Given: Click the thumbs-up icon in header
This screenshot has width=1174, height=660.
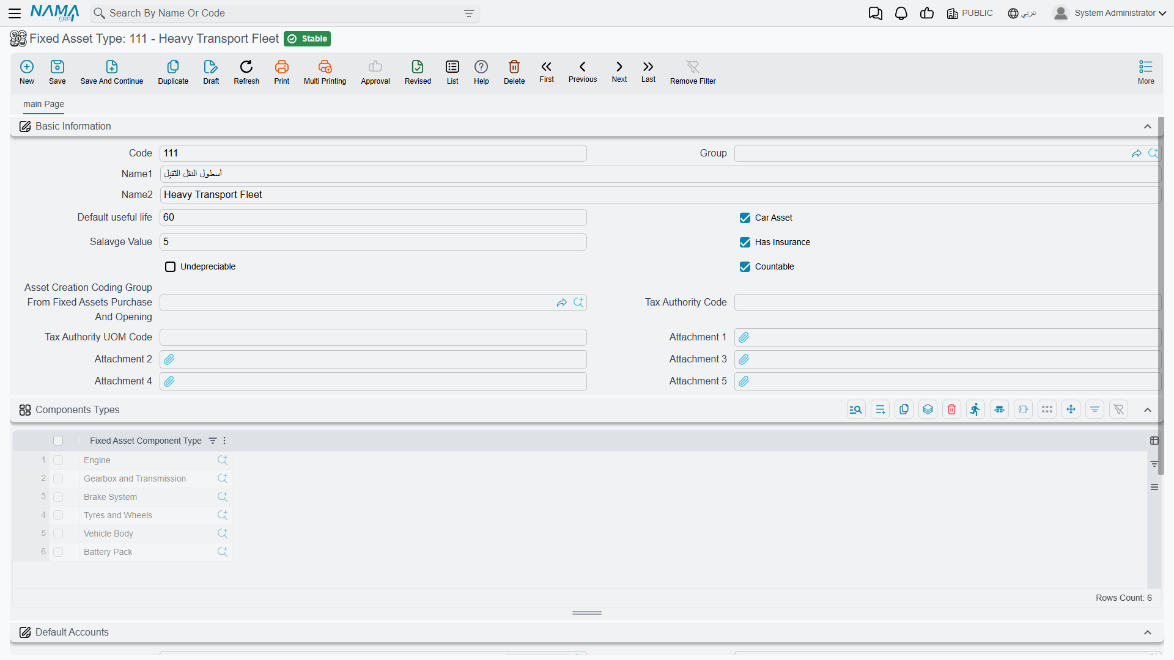Looking at the screenshot, I should point(927,13).
